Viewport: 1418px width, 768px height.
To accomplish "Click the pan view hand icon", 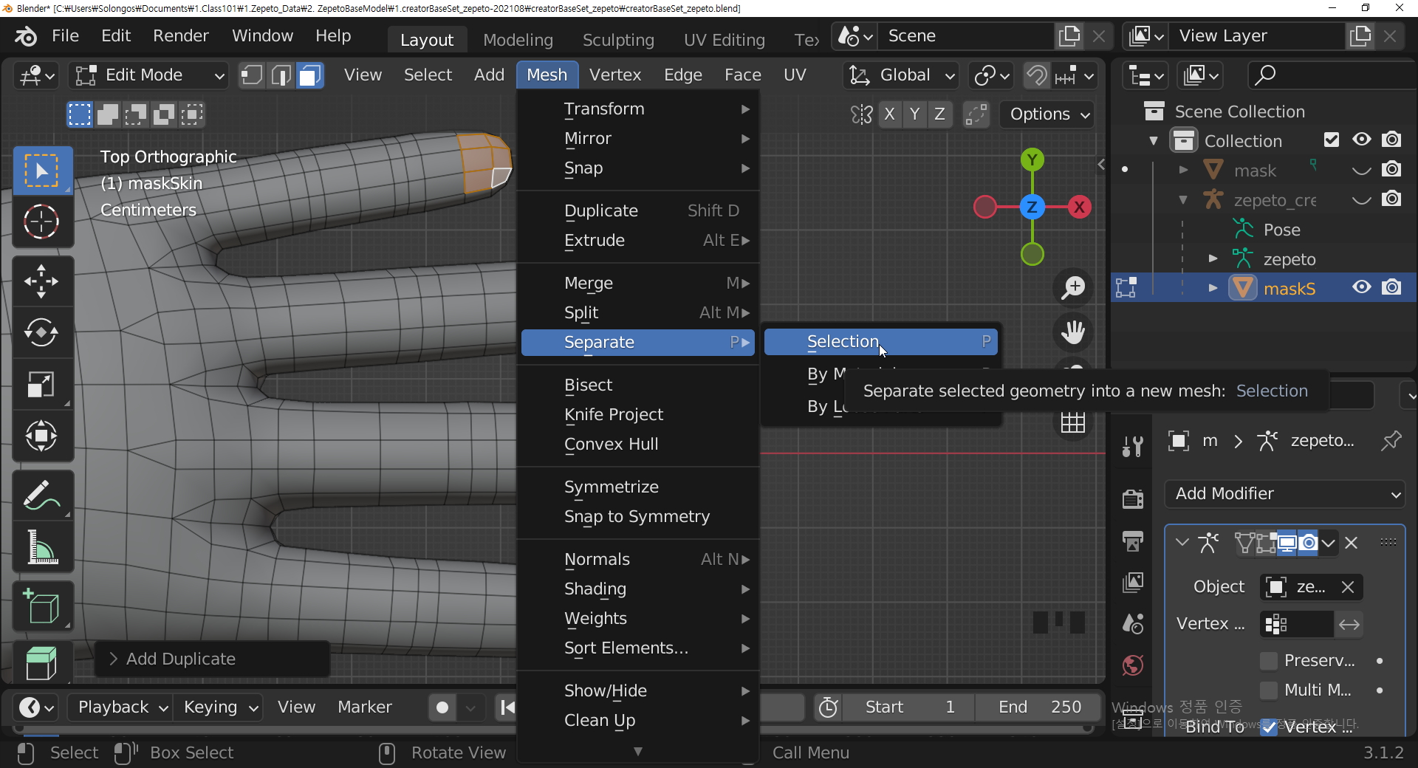I will point(1073,332).
